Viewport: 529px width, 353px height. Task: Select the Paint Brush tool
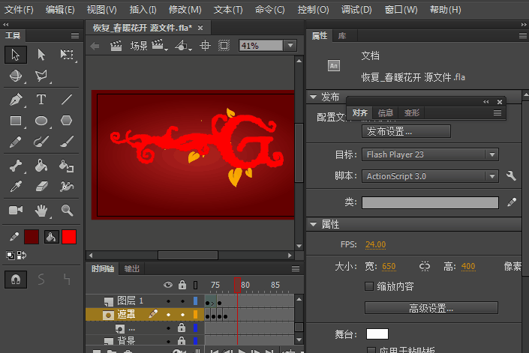(41, 142)
